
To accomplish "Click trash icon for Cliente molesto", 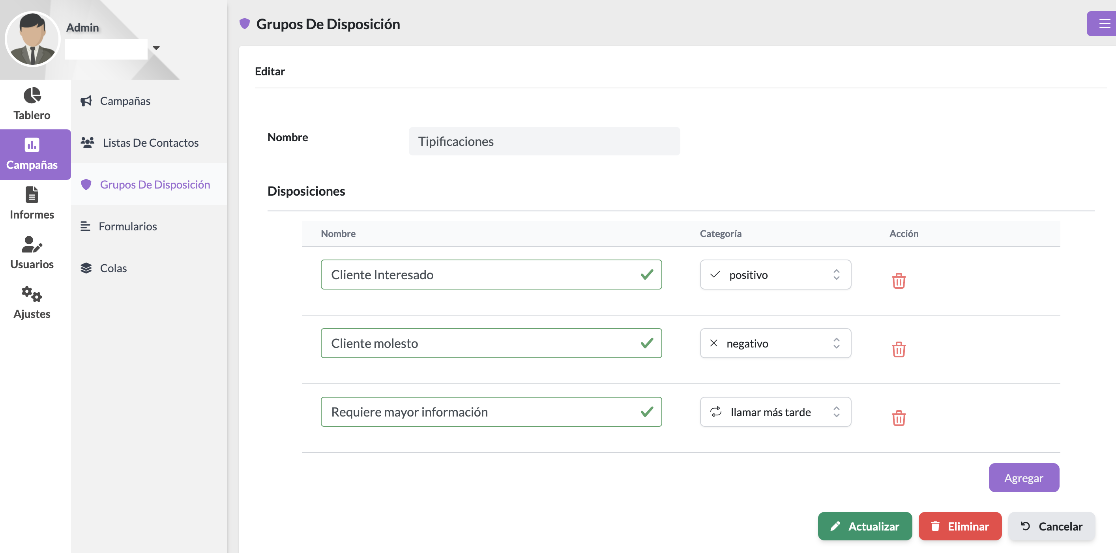I will (899, 349).
